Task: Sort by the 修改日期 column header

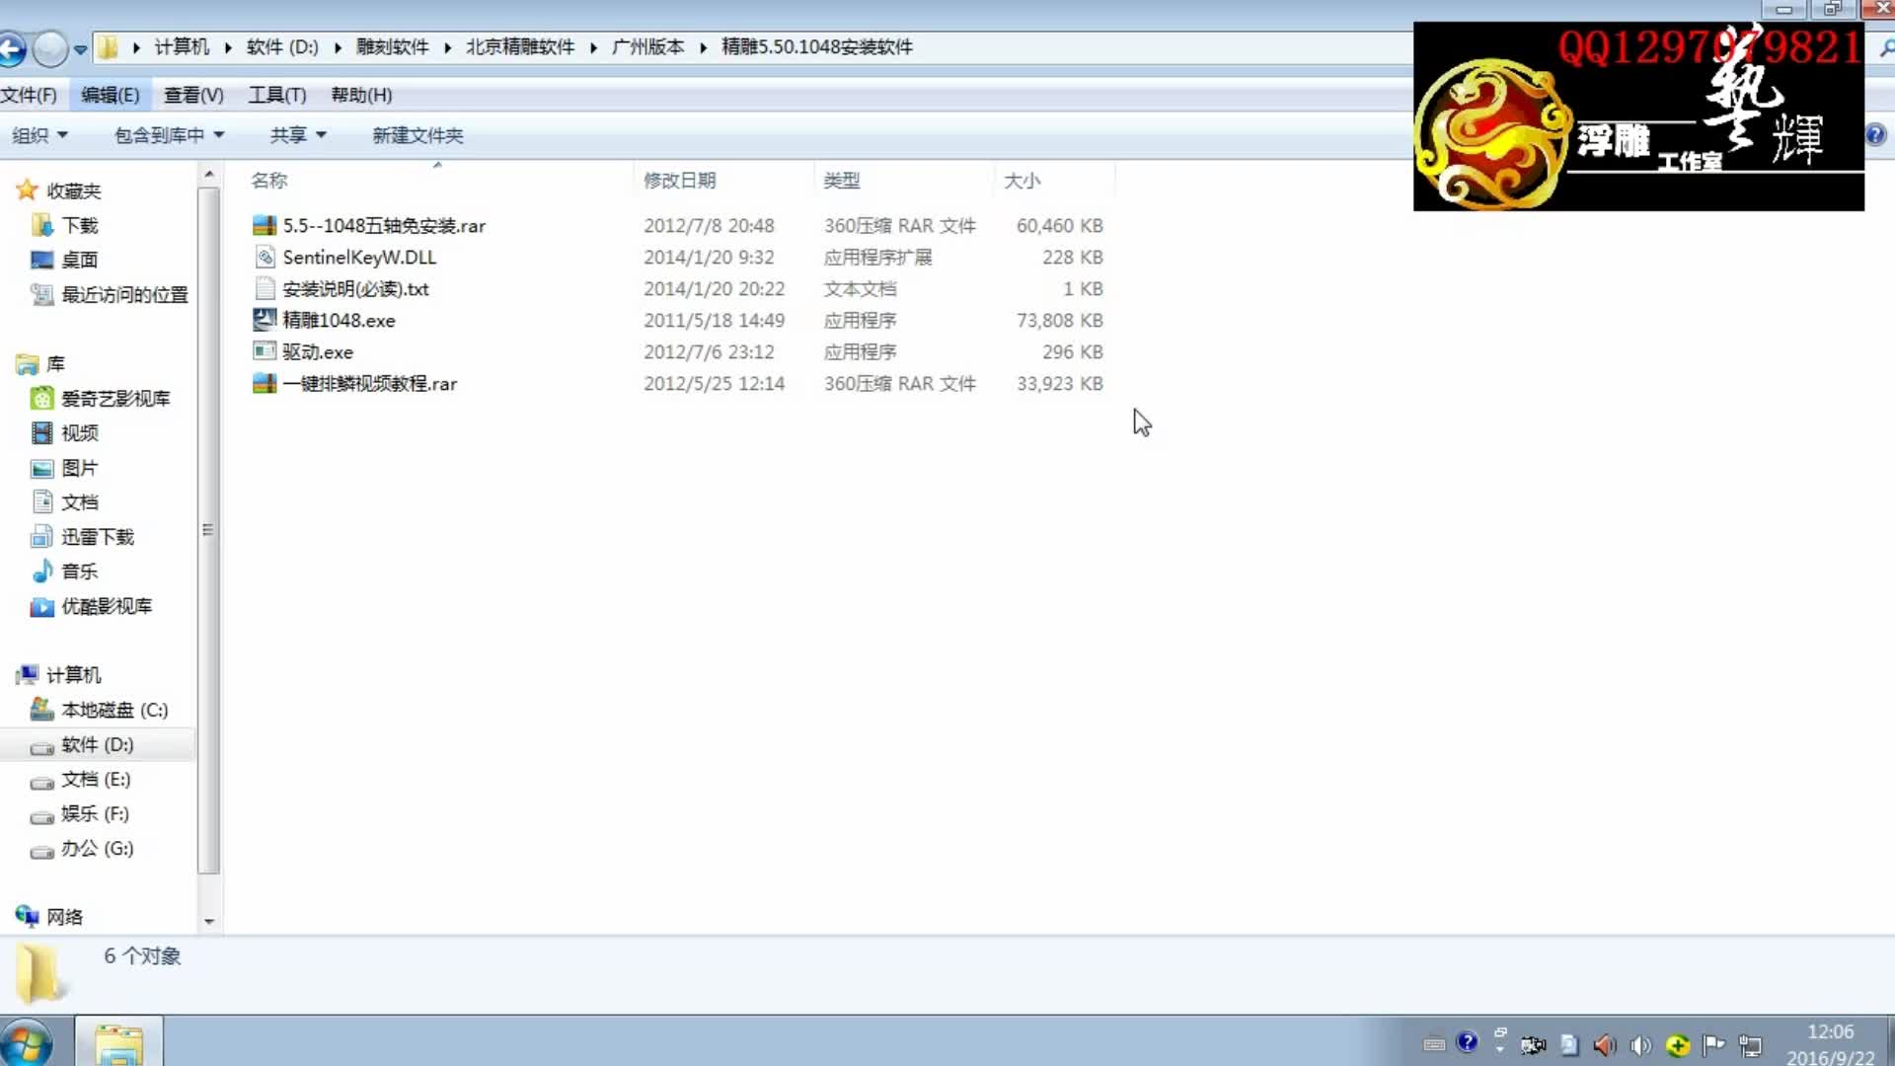Action: [680, 181]
